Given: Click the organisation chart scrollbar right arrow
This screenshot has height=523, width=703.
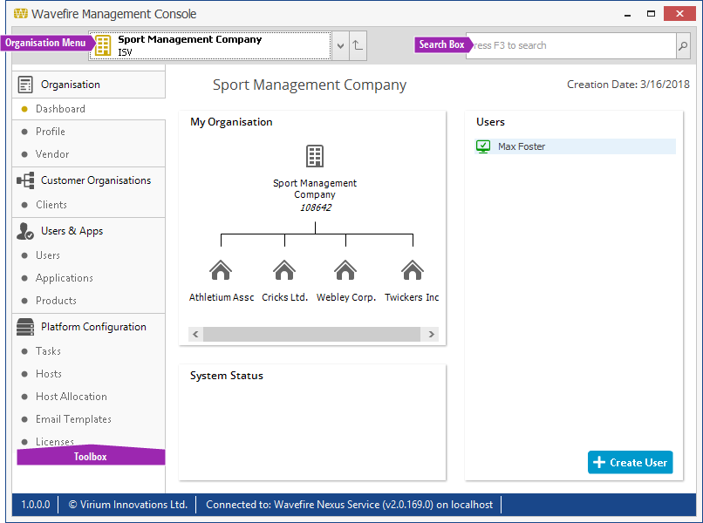Looking at the screenshot, I should (x=431, y=335).
